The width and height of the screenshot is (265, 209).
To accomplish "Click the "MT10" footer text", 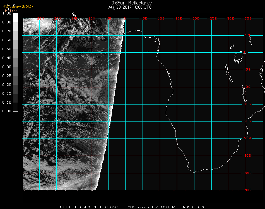I will pos(65,207).
